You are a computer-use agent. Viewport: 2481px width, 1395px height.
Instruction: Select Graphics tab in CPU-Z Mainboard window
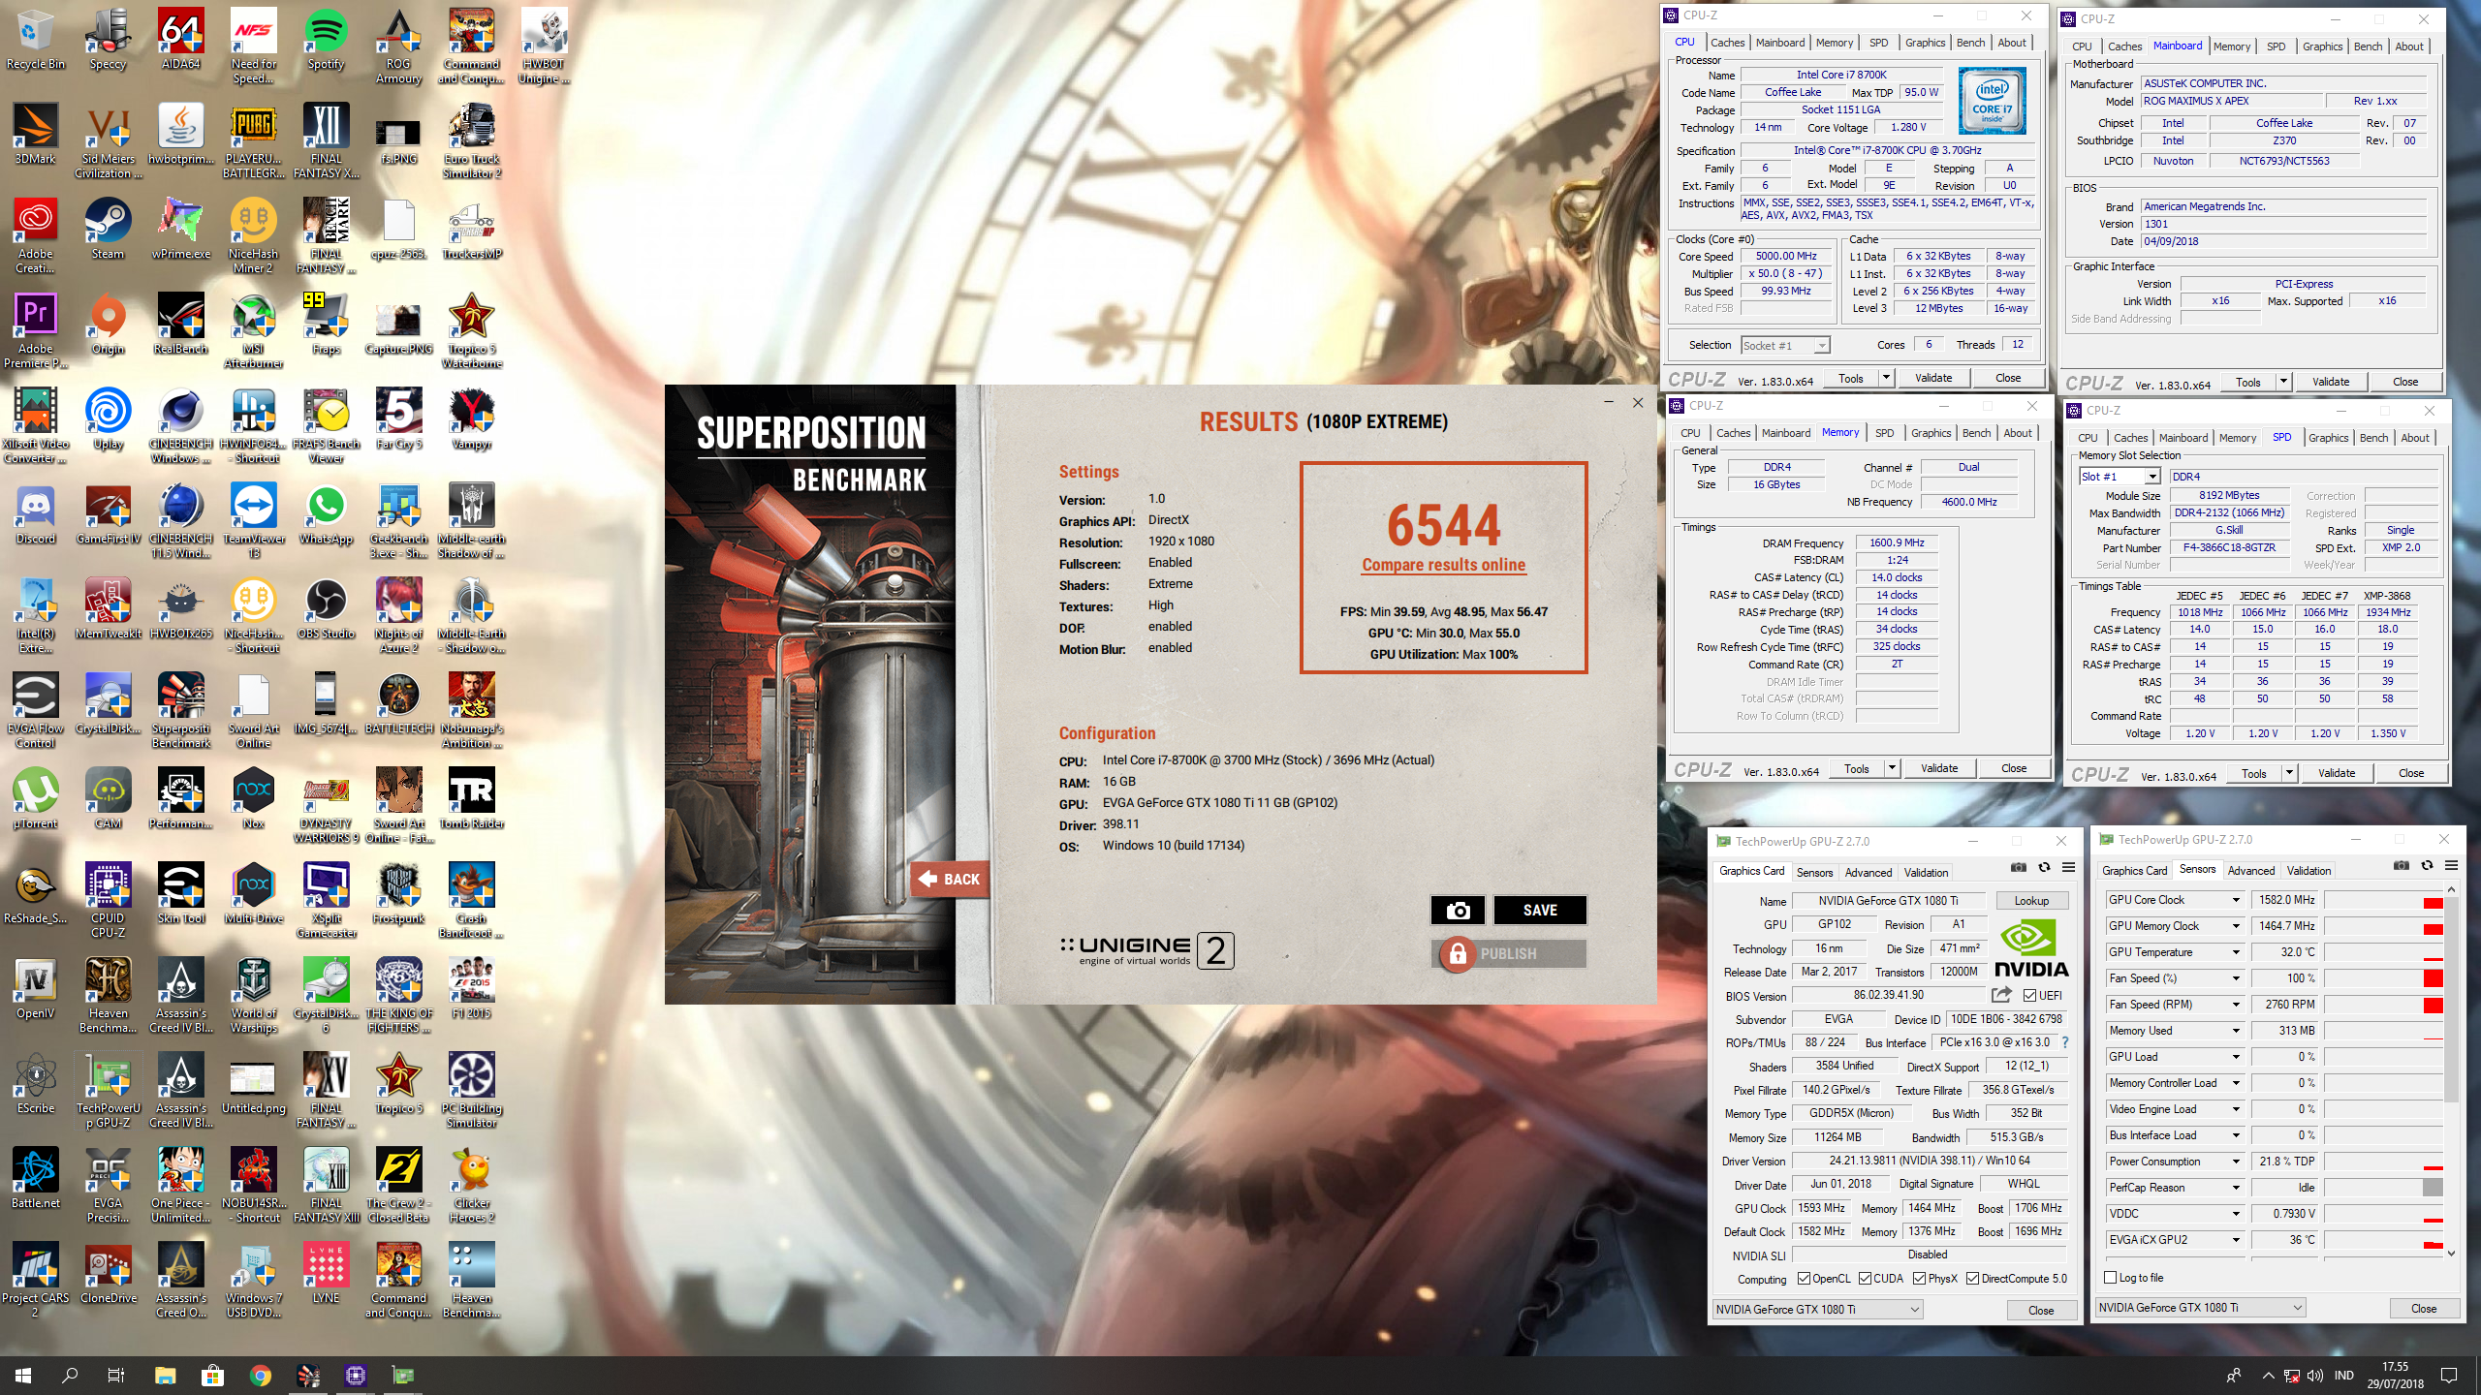(x=2322, y=46)
